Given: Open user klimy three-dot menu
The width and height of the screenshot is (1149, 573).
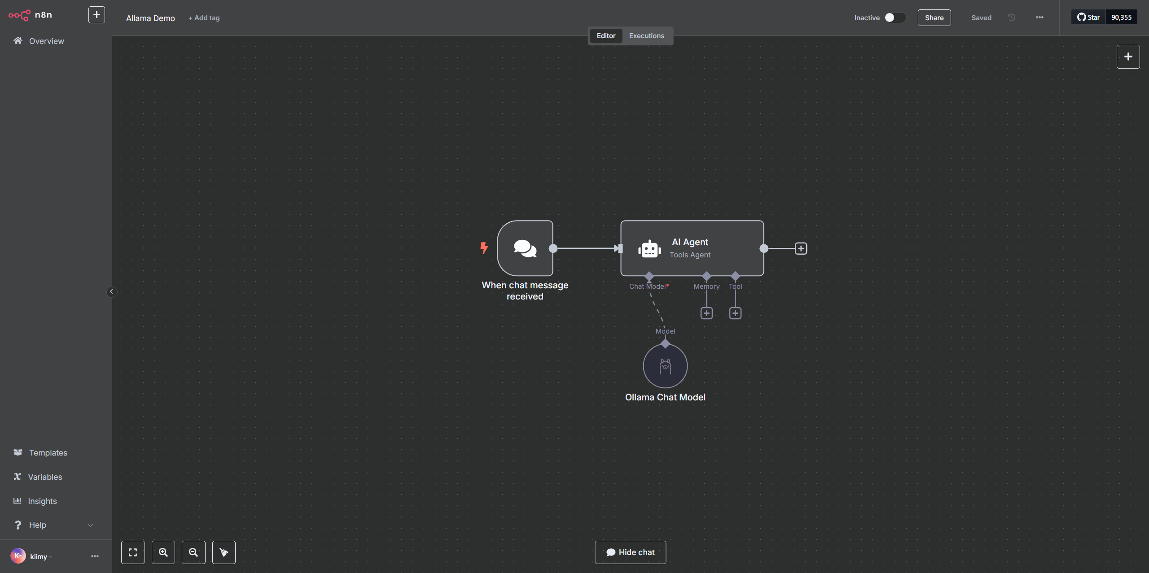Looking at the screenshot, I should coord(95,556).
